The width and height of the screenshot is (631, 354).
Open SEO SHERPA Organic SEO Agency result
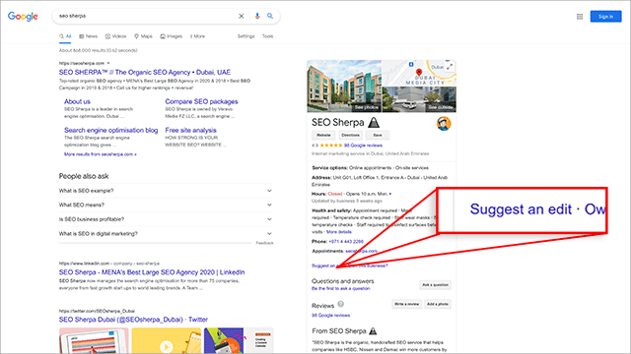[x=145, y=72]
